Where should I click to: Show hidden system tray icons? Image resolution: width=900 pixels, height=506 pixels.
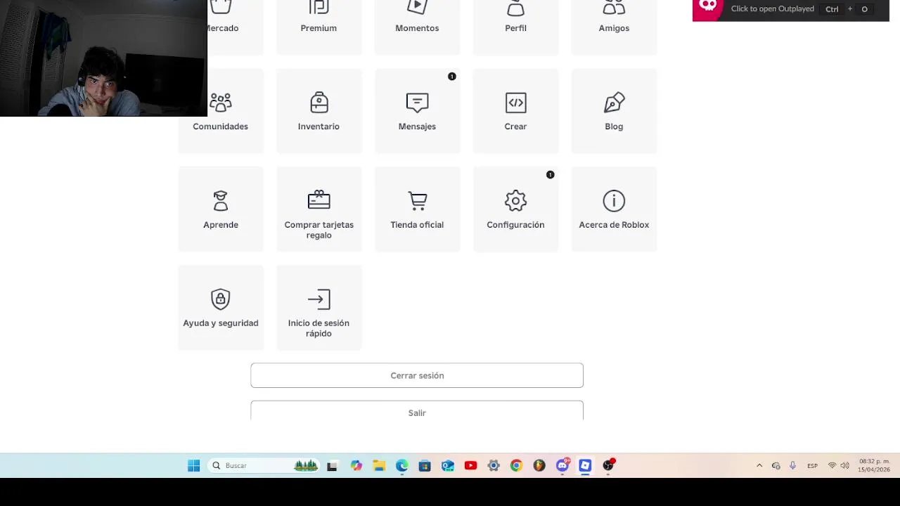pos(759,465)
